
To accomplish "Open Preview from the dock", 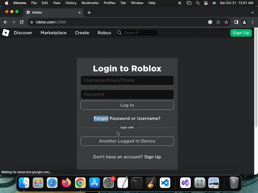I will (214, 183).
